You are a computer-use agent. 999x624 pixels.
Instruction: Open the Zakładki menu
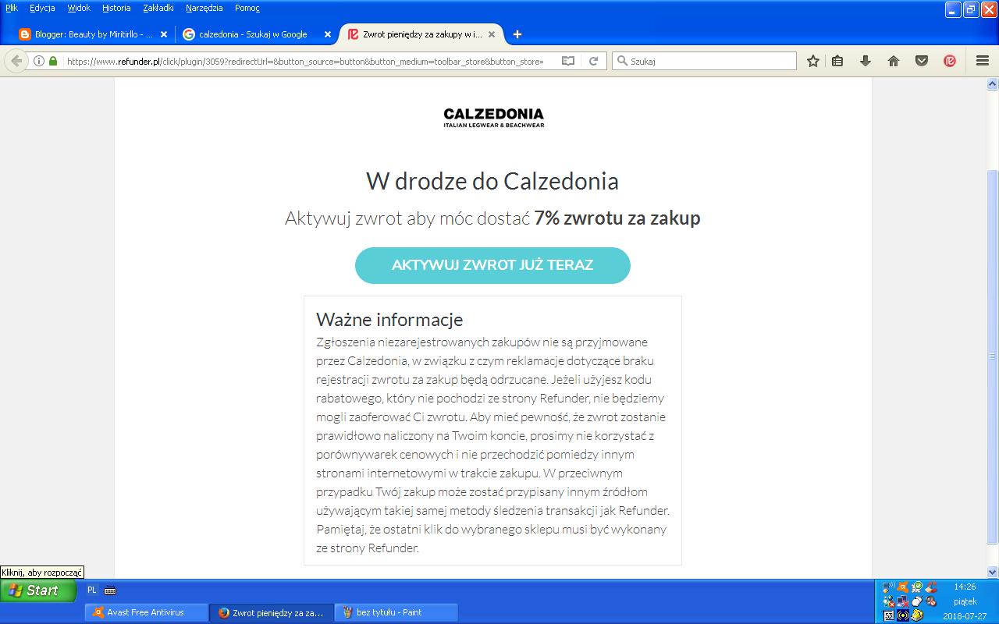(x=158, y=8)
